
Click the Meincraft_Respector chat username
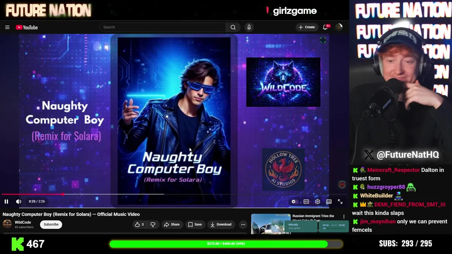tap(393, 170)
